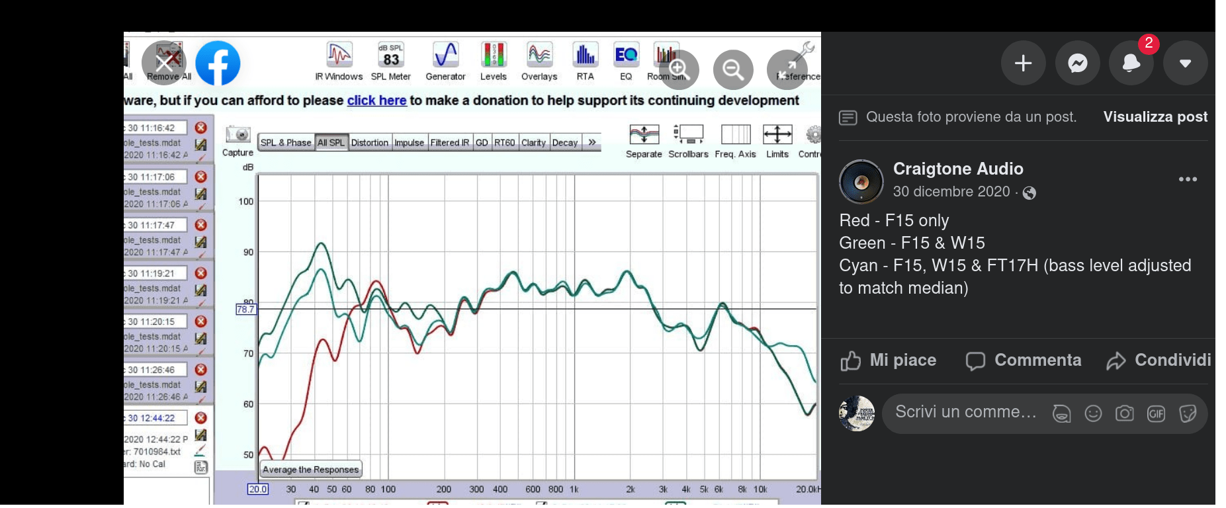This screenshot has height=508, width=1226.
Task: Open the signal Generator tool
Action: 445,62
